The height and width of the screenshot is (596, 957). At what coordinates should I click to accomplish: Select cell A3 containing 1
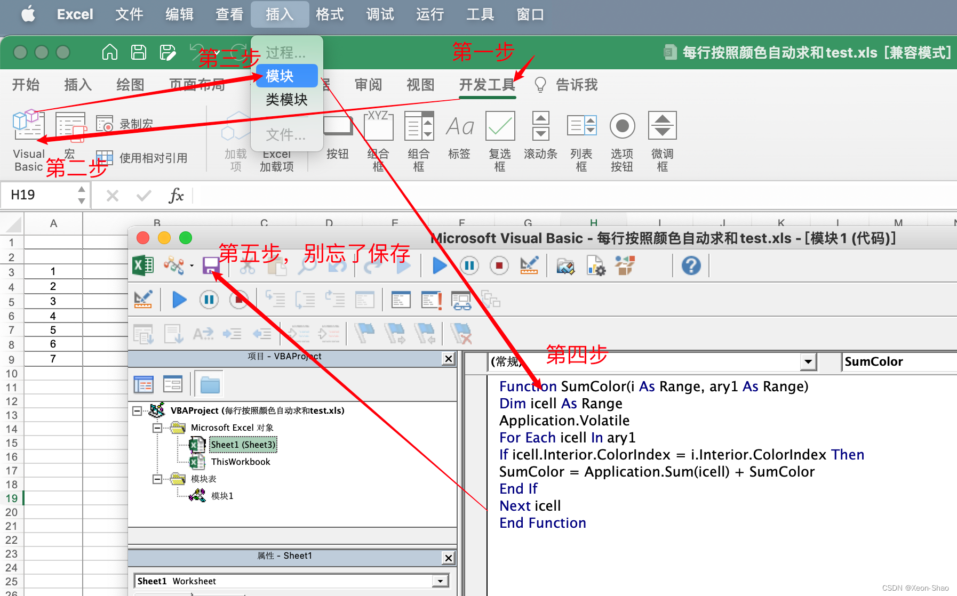tap(53, 271)
